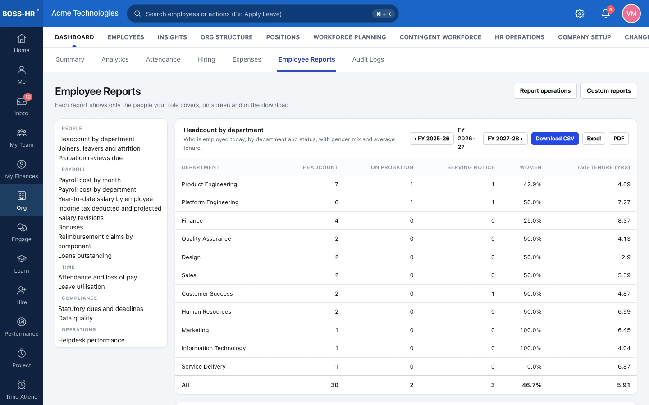Open the Leave utilisation report
Screen dimensions: 649x405
point(81,287)
